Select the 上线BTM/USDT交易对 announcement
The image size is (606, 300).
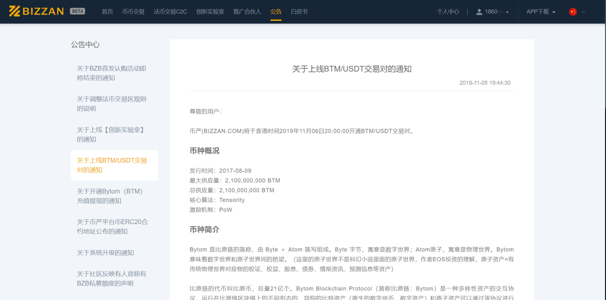tap(111, 165)
